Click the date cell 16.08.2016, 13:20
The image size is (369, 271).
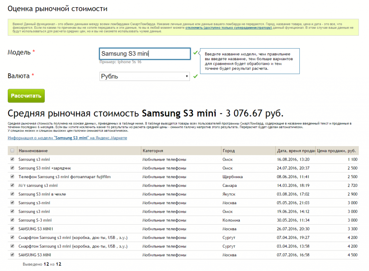(x=293, y=159)
